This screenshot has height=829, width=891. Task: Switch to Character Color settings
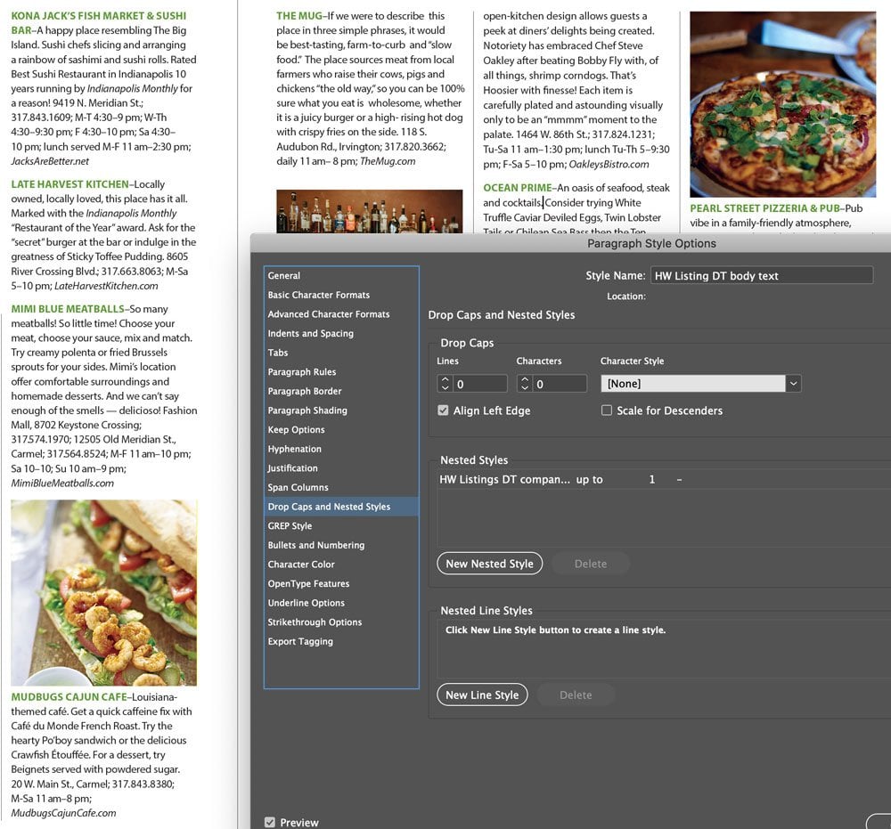pos(302,565)
